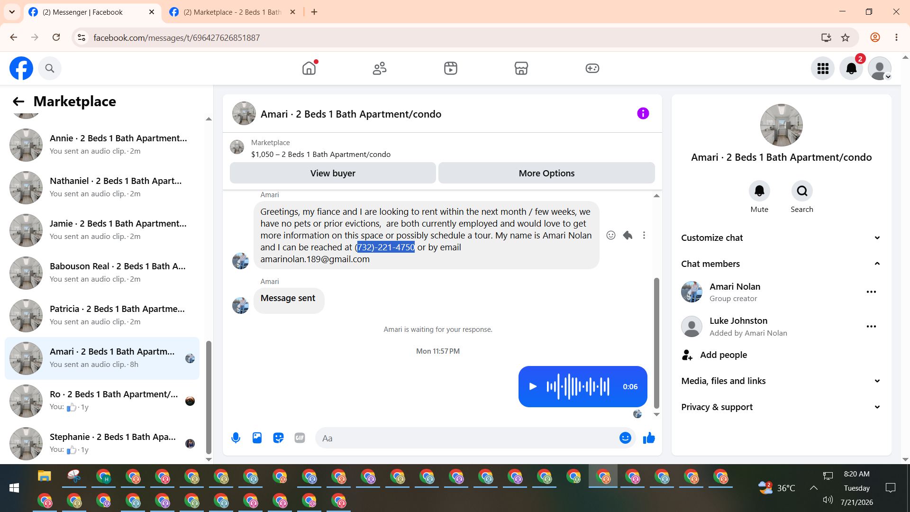Open the Menu grid icon
The height and width of the screenshot is (512, 910).
[823, 68]
